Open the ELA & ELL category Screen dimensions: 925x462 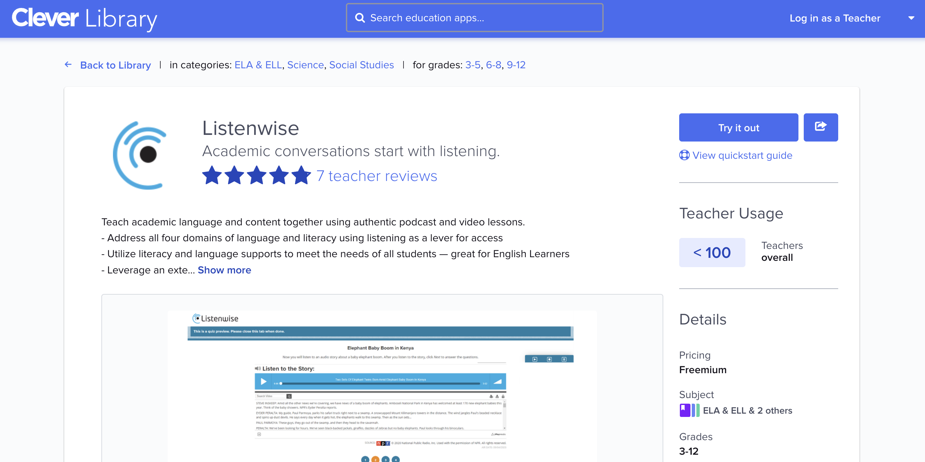pyautogui.click(x=258, y=65)
